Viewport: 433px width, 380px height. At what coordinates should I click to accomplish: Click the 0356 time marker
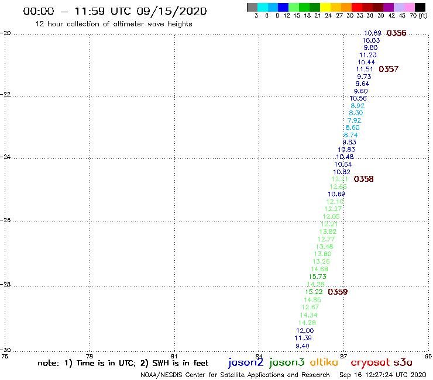click(x=396, y=33)
